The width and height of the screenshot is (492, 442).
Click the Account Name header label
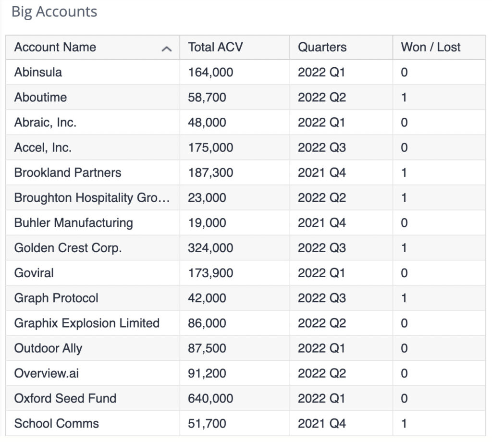coord(55,47)
